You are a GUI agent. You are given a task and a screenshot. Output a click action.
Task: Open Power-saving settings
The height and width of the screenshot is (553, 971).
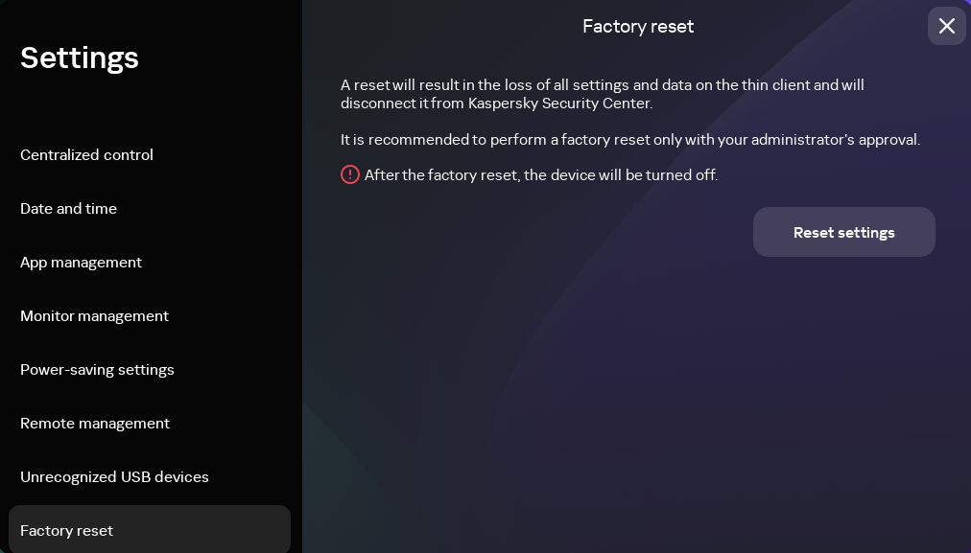97,369
